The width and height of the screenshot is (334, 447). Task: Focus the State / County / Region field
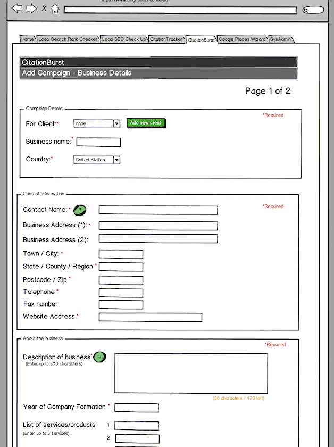click(121, 267)
